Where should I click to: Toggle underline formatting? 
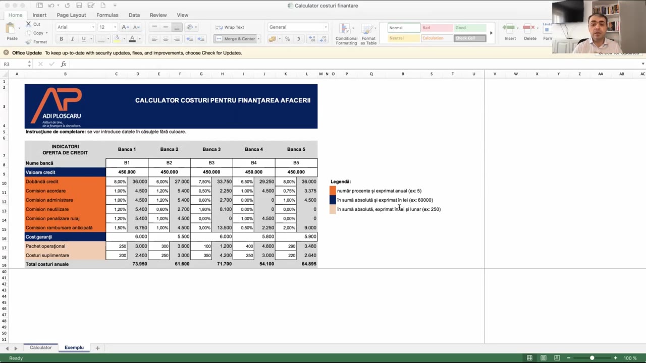tap(83, 39)
